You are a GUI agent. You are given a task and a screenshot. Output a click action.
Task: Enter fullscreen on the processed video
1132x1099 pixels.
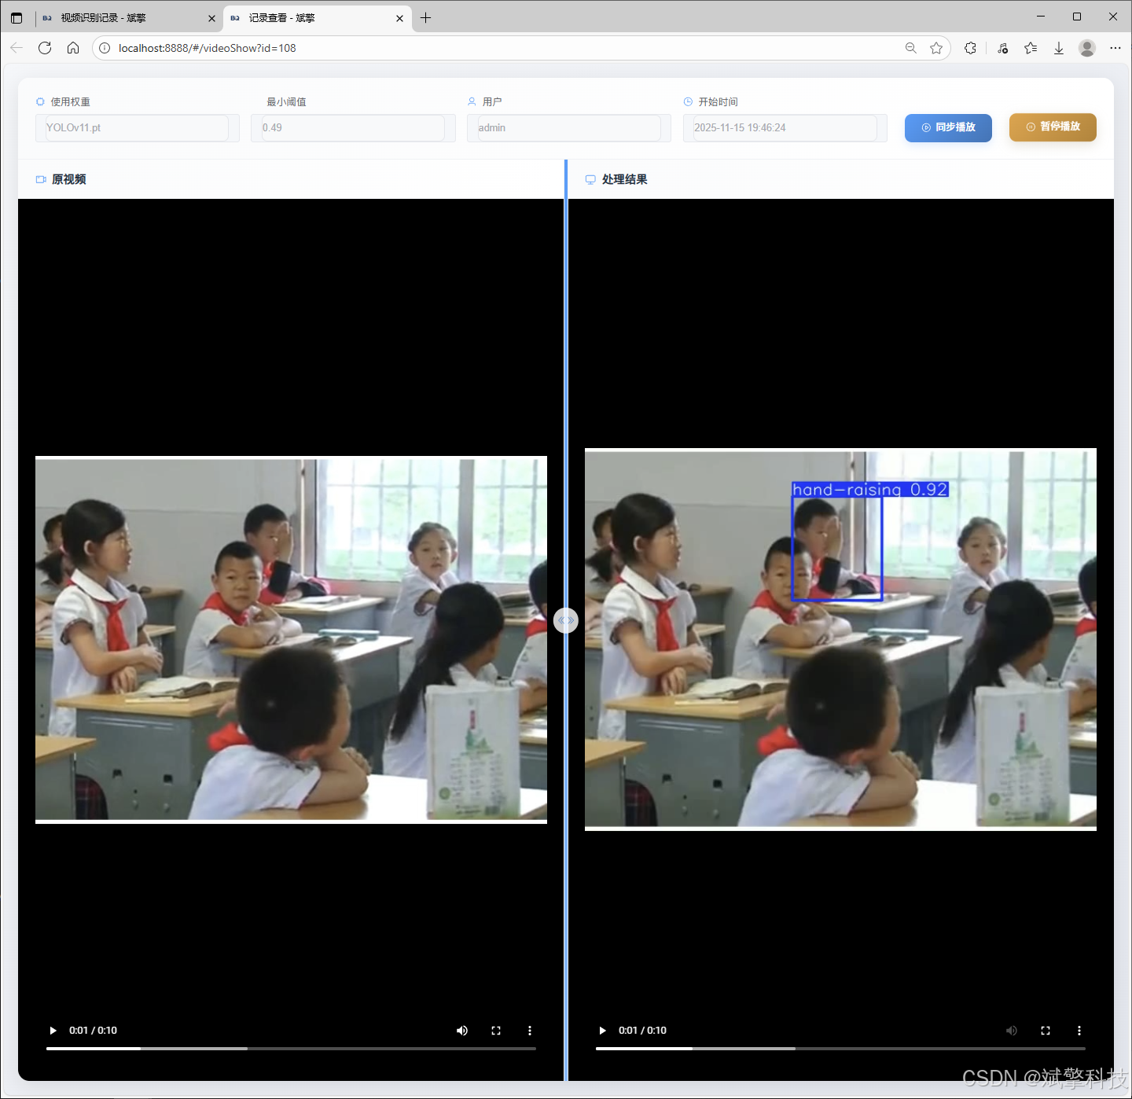[x=1046, y=1031]
